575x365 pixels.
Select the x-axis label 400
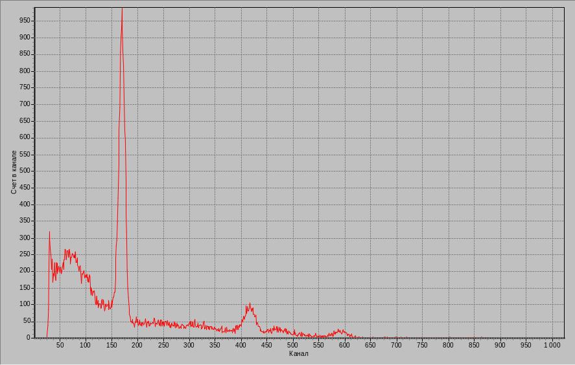click(x=241, y=345)
